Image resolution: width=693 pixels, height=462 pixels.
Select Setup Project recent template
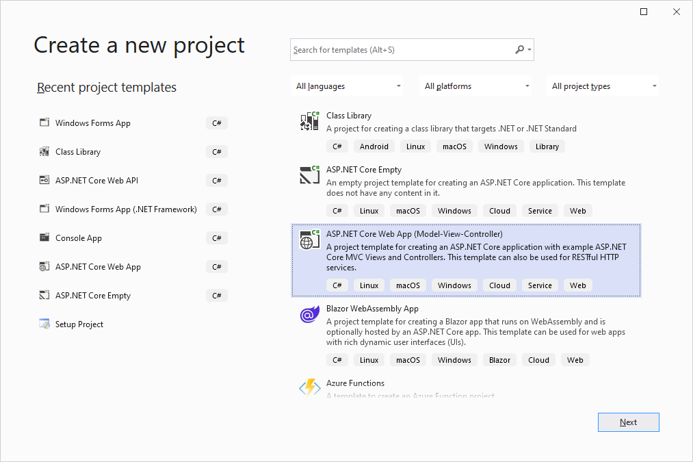(133, 324)
